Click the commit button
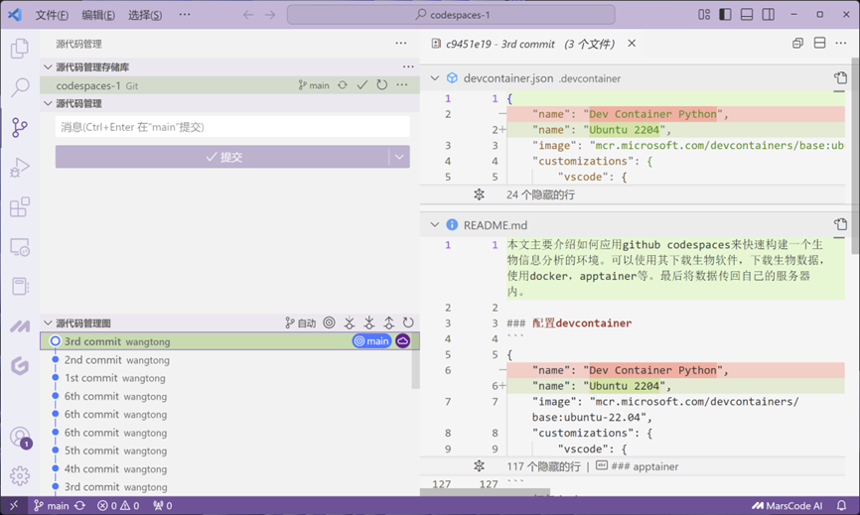 tap(222, 157)
